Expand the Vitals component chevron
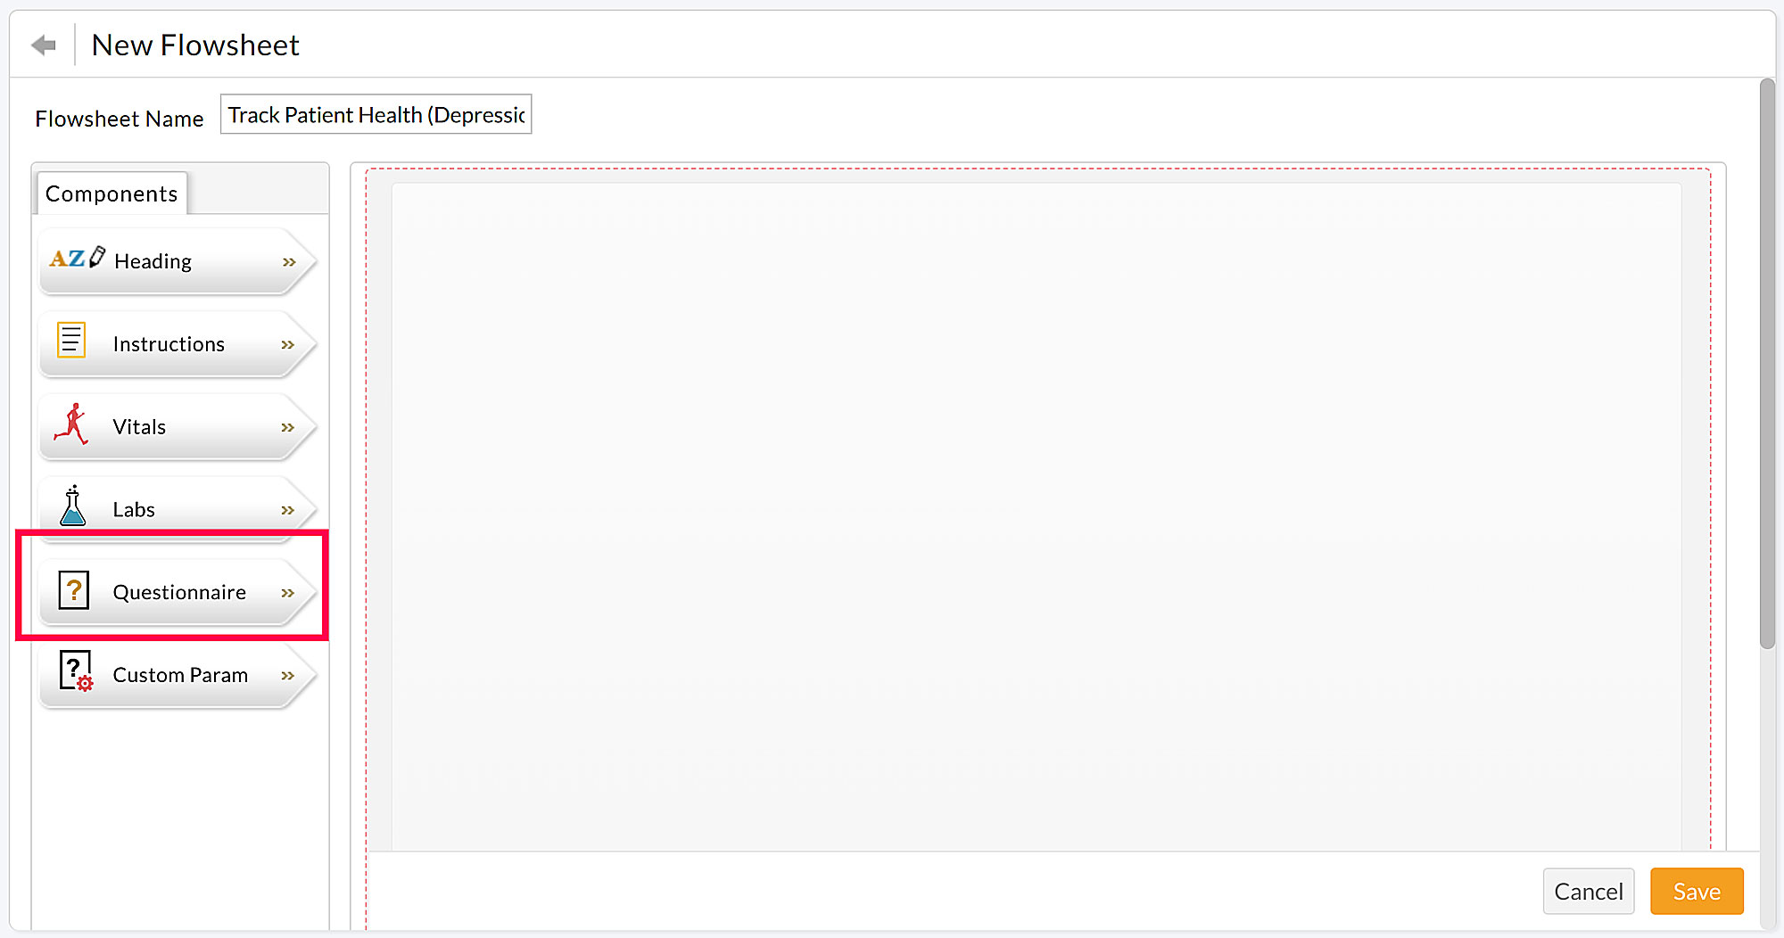Image resolution: width=1784 pixels, height=938 pixels. click(289, 427)
